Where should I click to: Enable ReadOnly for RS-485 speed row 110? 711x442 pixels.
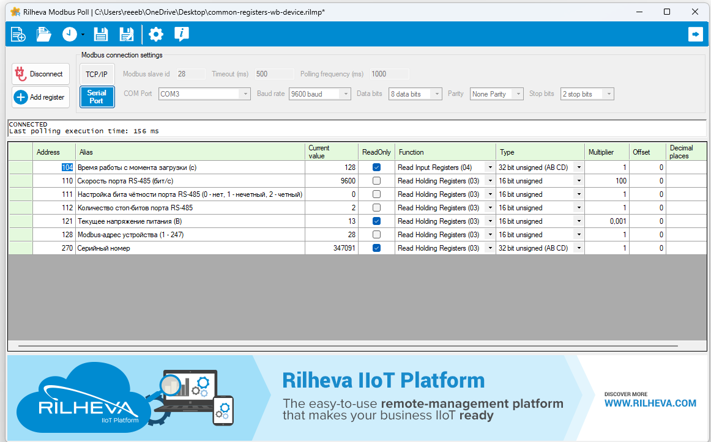tap(376, 181)
